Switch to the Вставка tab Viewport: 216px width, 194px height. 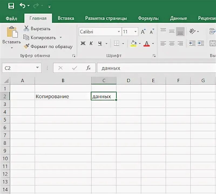tap(66, 18)
